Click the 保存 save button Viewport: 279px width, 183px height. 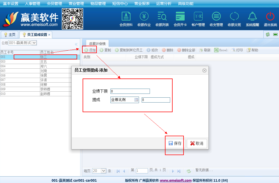tap(175, 143)
